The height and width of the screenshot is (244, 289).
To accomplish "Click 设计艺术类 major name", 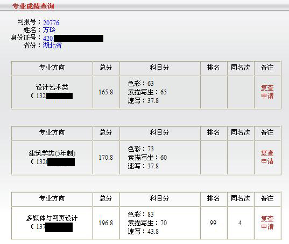I will (52, 87).
